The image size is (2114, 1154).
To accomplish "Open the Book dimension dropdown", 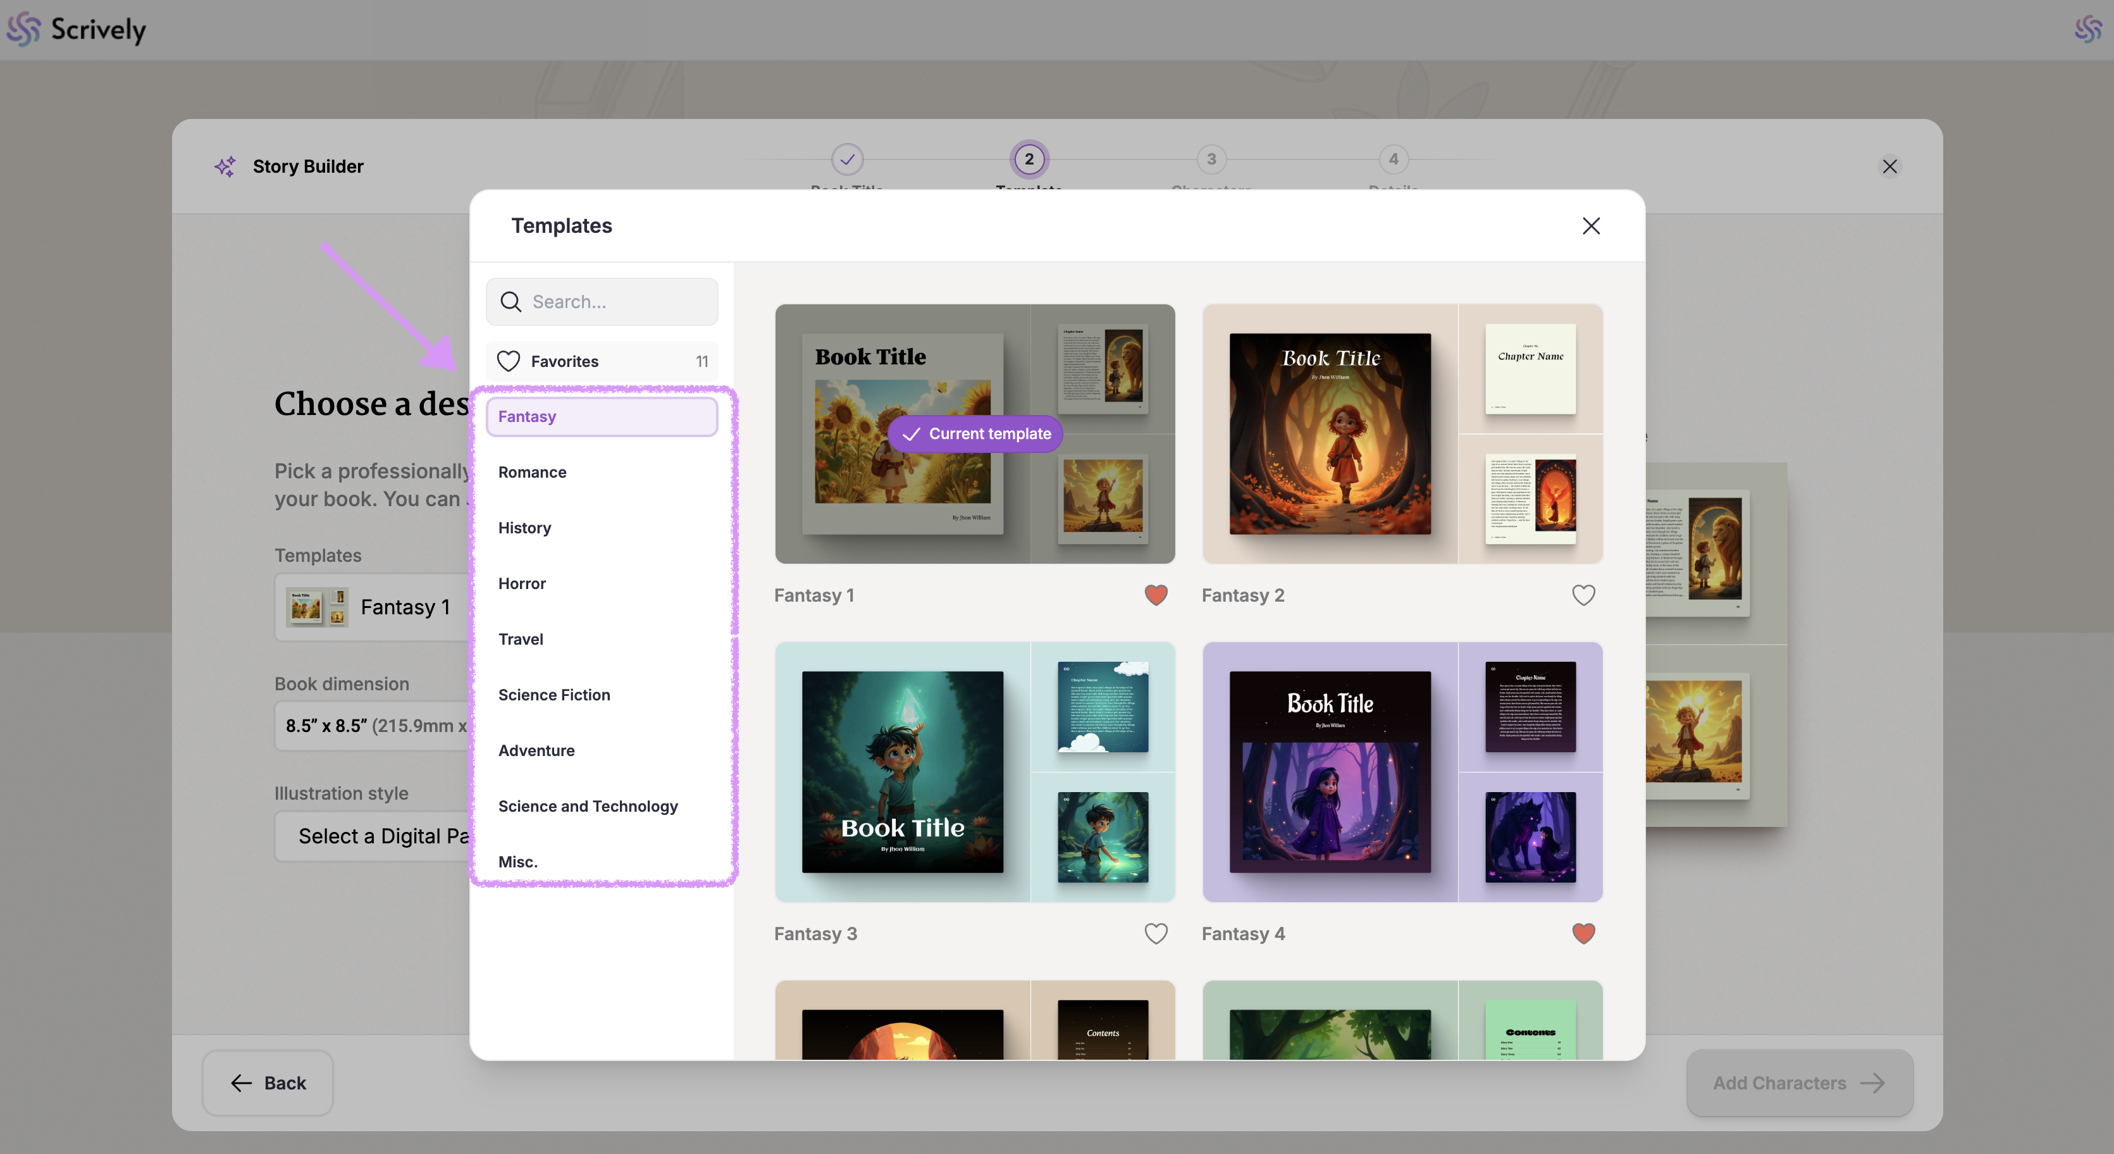I will pyautogui.click(x=373, y=726).
